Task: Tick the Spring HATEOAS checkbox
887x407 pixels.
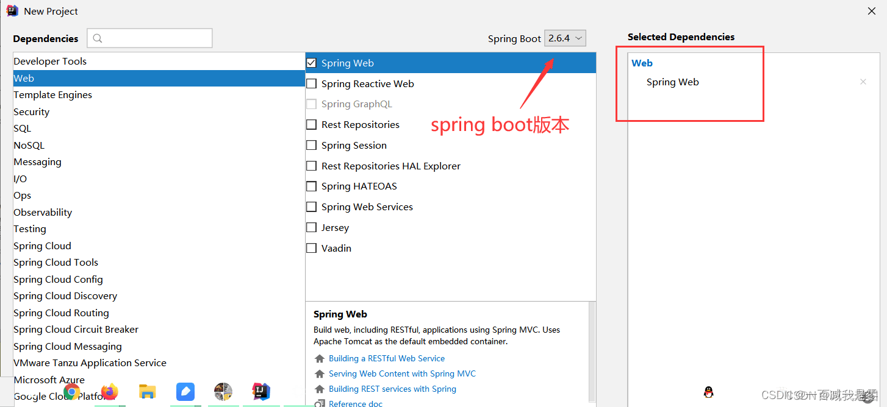Action: [311, 186]
